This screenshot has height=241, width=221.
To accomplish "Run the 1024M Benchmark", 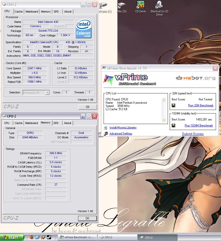I will point(199,126).
